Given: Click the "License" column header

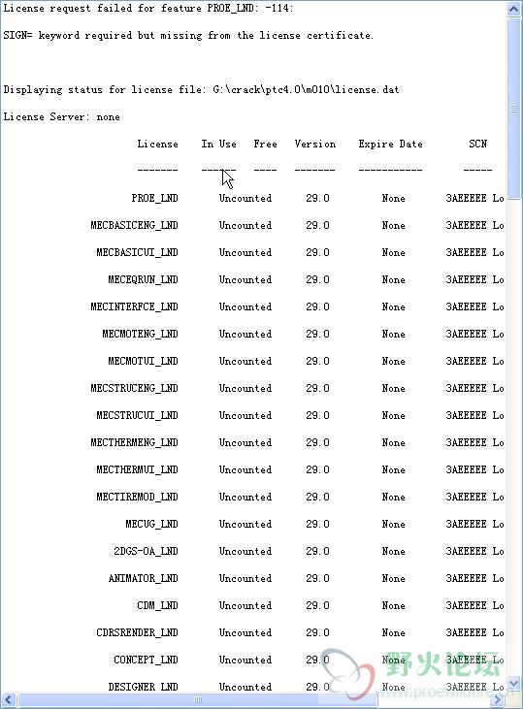Looking at the screenshot, I should pyautogui.click(x=157, y=144).
